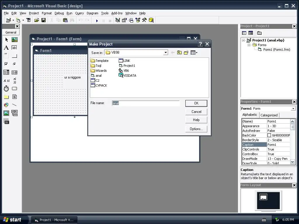Click OK in Make Project dialog

(x=196, y=103)
